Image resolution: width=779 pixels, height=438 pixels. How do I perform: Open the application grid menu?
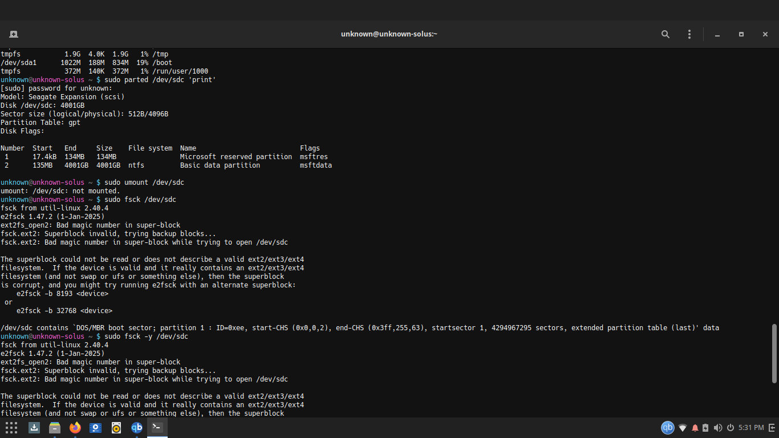pos(11,428)
